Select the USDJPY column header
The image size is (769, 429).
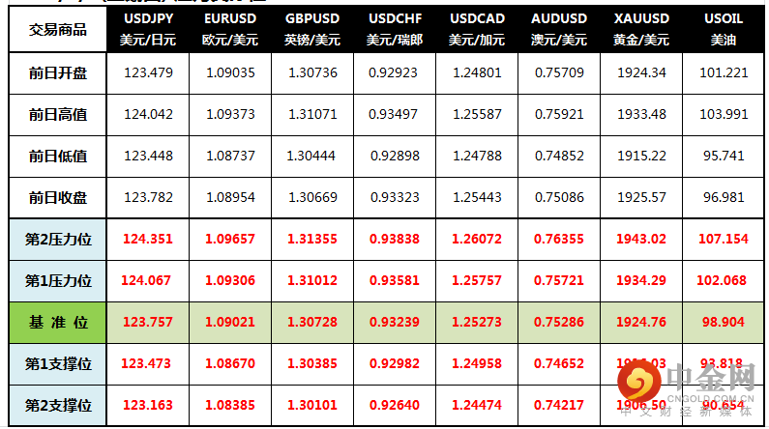pos(148,29)
